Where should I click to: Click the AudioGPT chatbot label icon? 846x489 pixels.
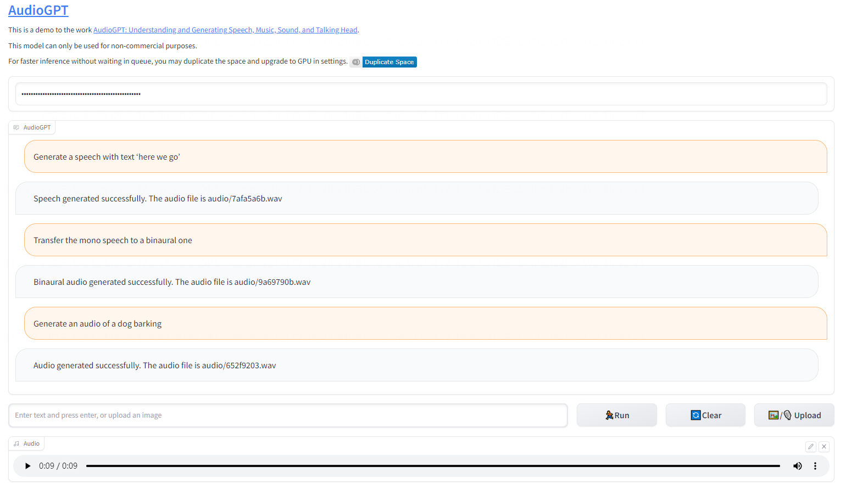(16, 127)
